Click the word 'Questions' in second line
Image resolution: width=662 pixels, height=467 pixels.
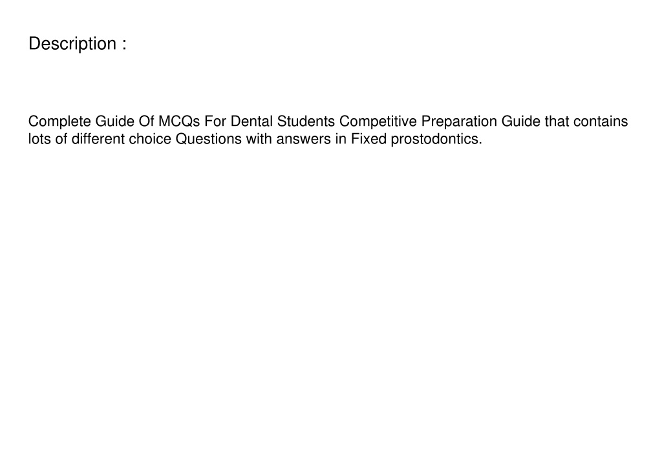[x=209, y=139]
